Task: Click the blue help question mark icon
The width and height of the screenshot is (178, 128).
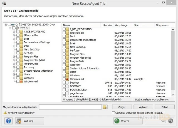Action: pos(9,121)
